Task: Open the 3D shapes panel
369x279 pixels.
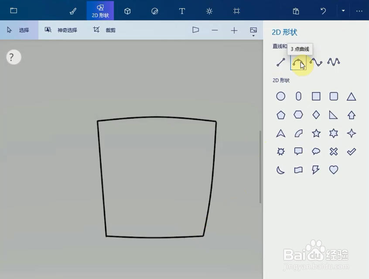Action: pos(127,11)
